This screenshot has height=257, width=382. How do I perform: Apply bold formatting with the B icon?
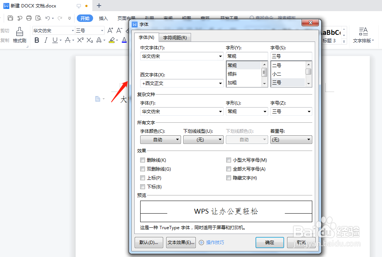36,40
